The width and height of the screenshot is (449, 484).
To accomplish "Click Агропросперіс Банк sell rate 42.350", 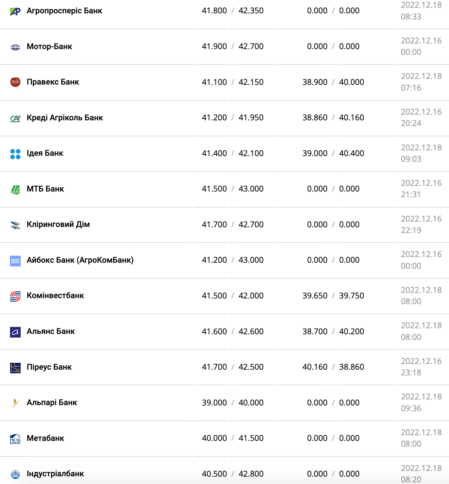I will [251, 11].
